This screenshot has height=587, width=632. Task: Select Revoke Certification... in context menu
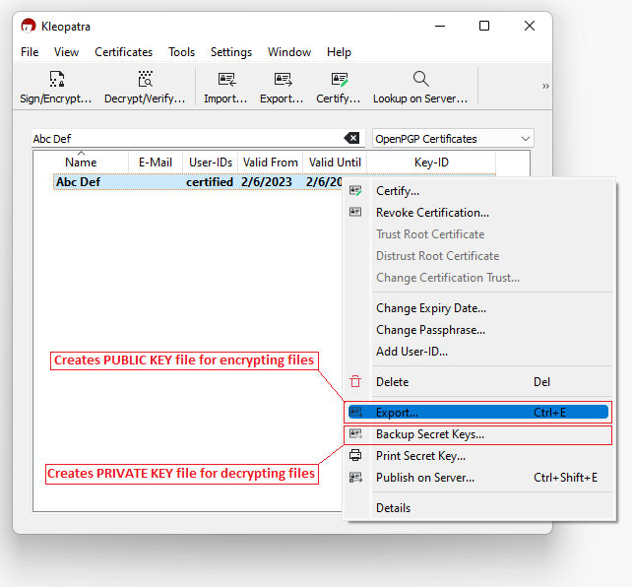click(x=478, y=213)
